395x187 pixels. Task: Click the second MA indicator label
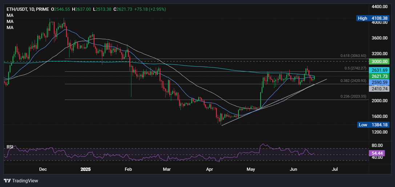[10, 22]
